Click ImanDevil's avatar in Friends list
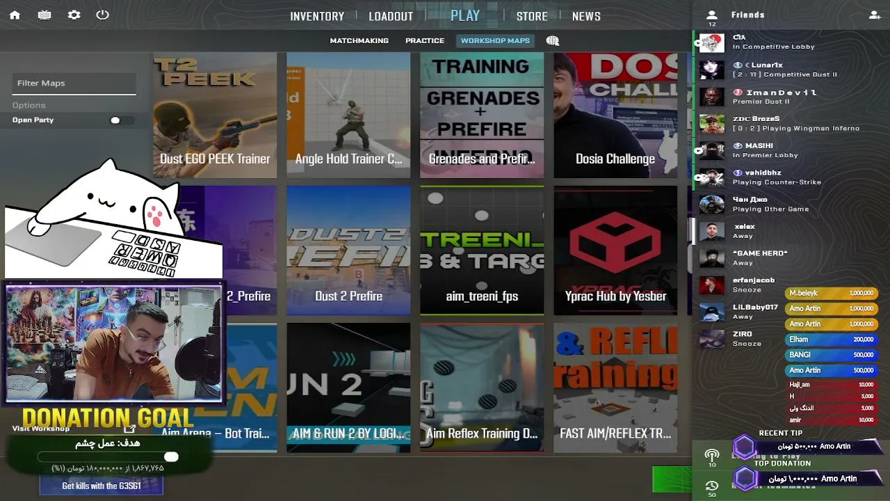 [x=711, y=97]
